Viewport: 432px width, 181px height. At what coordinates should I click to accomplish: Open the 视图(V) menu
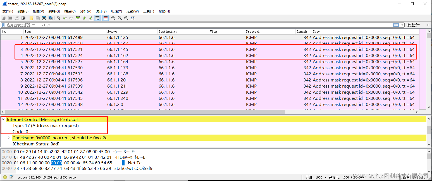pos(39,11)
